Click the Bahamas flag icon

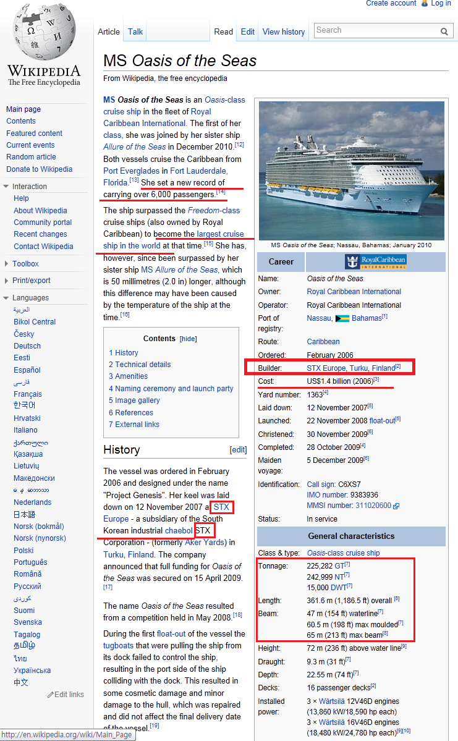(342, 318)
